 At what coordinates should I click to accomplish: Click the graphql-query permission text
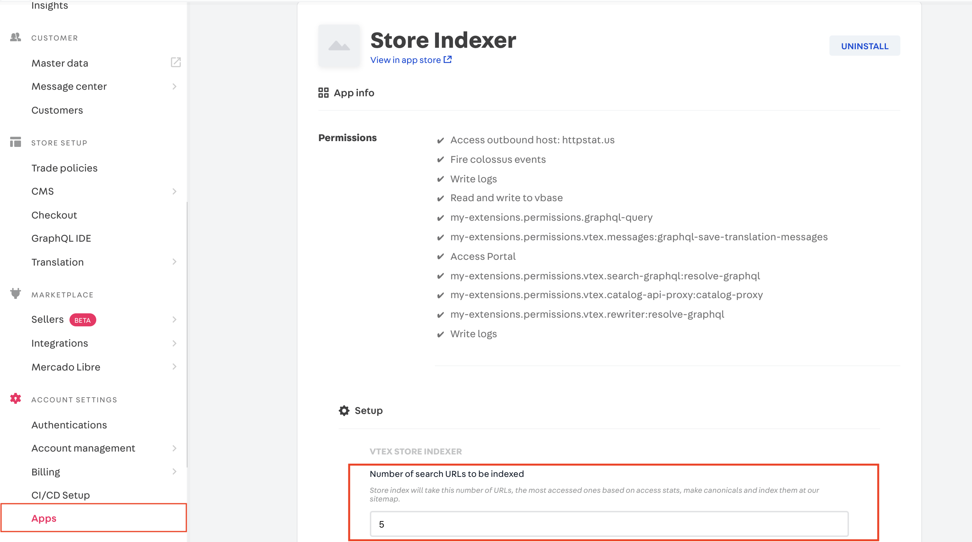(551, 217)
